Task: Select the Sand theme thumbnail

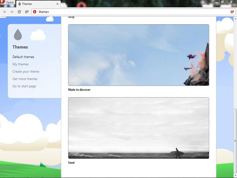Action: (x=138, y=128)
